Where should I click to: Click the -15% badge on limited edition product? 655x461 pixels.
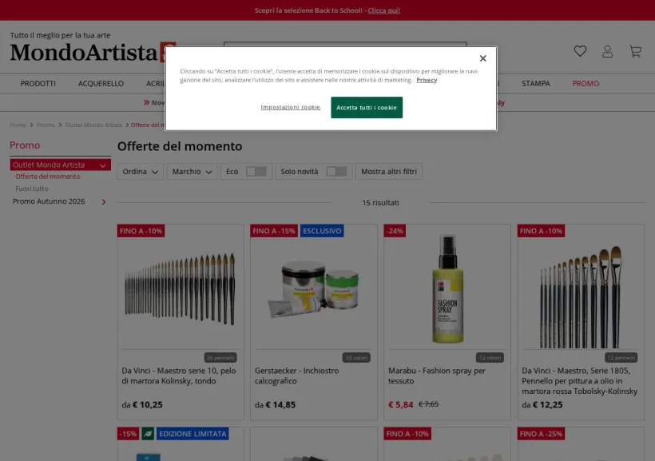coord(129,434)
